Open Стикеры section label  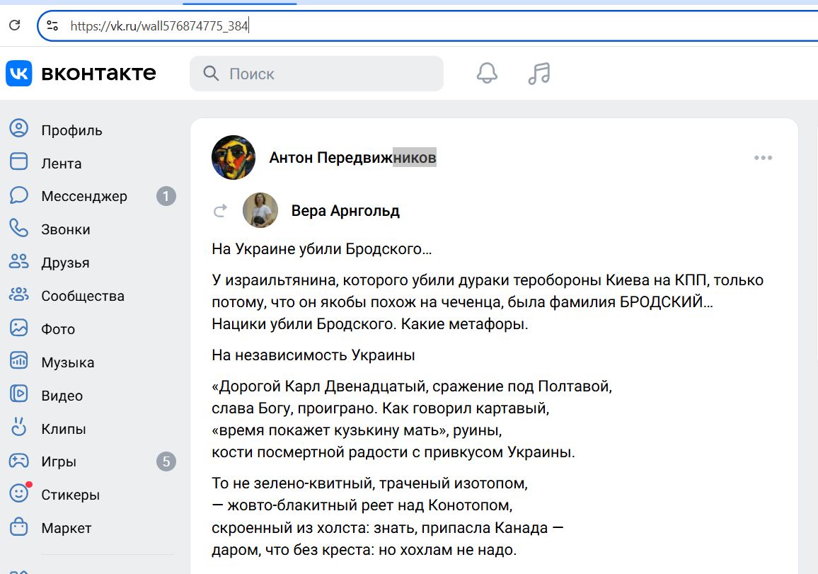[x=71, y=495]
